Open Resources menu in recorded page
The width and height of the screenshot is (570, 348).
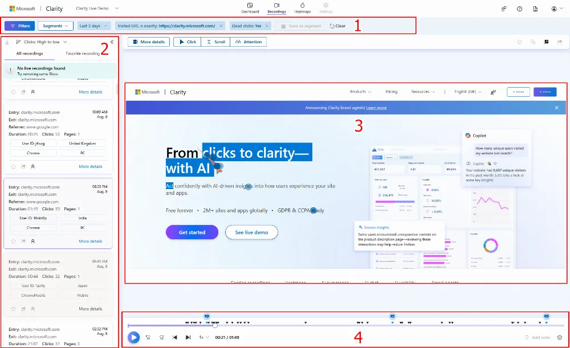pos(423,92)
